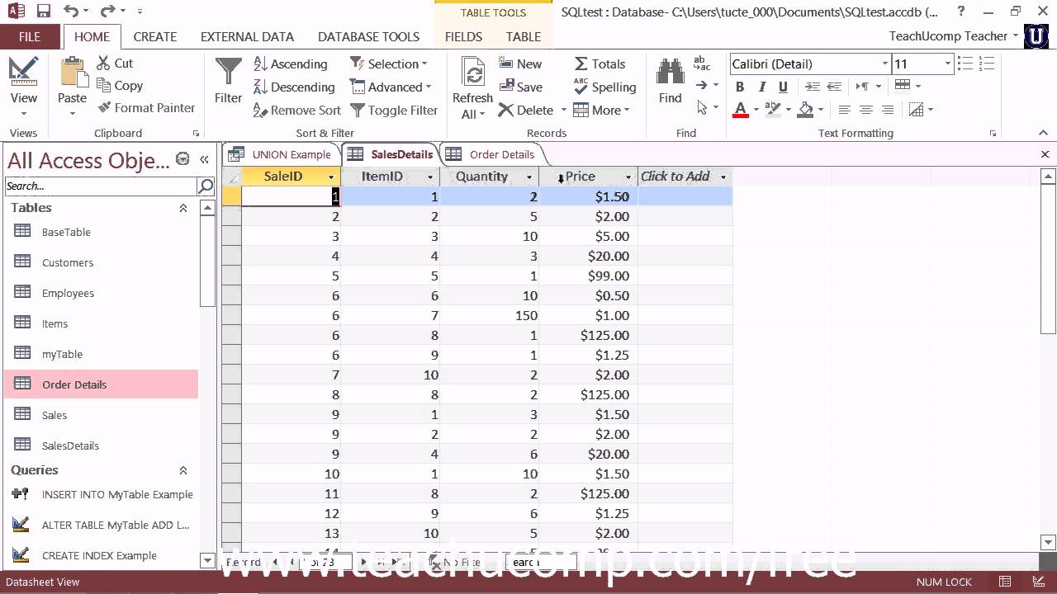This screenshot has width=1057, height=594.
Task: Switch to the FIELDS tab
Action: [x=463, y=36]
